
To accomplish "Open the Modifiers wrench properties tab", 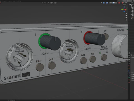I will (129, 70).
